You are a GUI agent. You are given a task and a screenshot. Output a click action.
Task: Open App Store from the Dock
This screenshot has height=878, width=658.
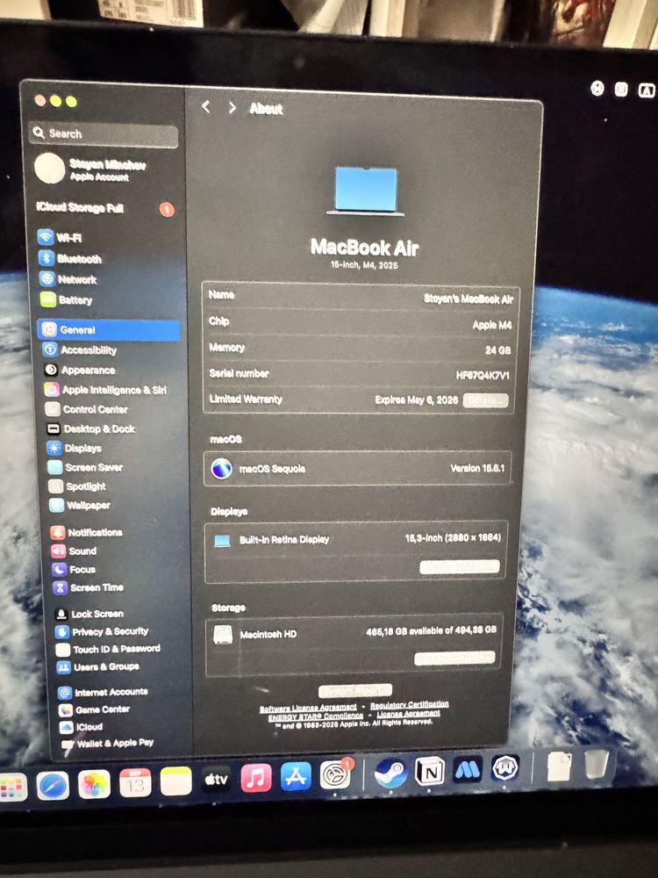296,777
